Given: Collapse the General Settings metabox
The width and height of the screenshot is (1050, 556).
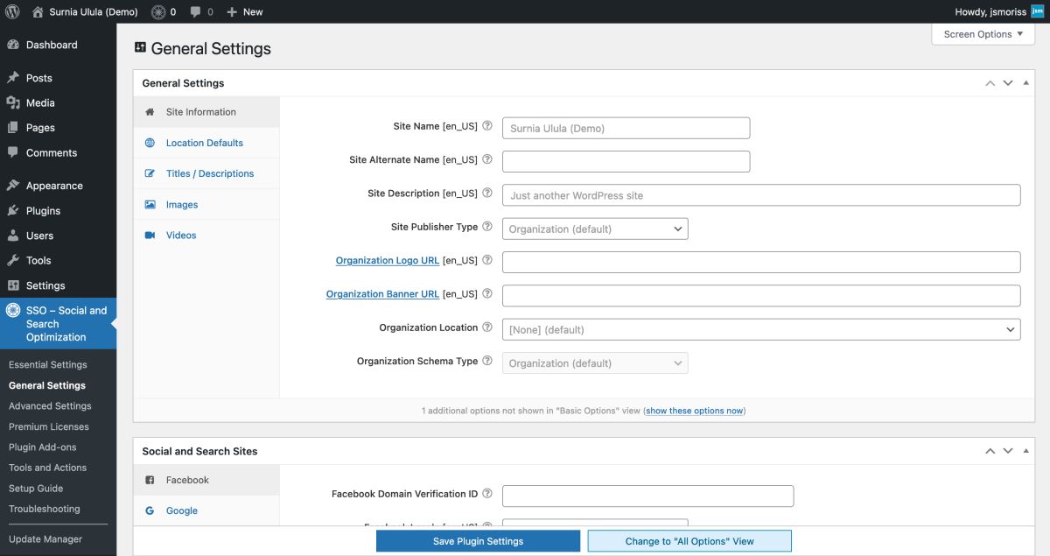Looking at the screenshot, I should (x=1025, y=83).
